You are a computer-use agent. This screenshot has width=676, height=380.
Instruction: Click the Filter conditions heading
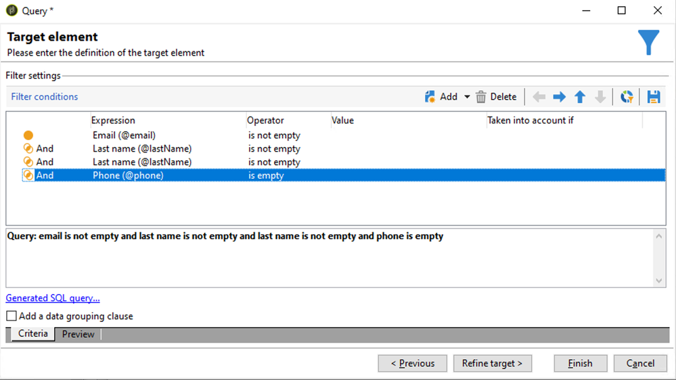(x=45, y=97)
